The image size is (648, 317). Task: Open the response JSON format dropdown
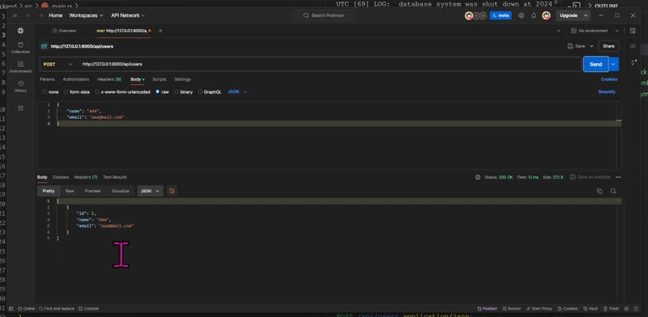click(150, 191)
